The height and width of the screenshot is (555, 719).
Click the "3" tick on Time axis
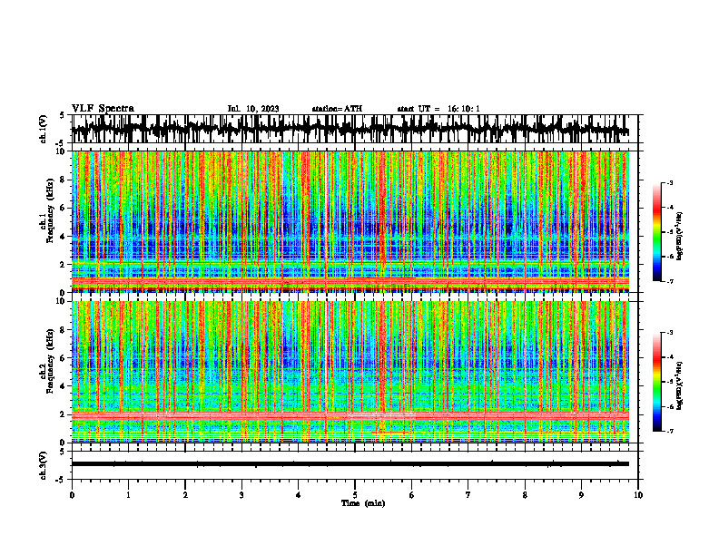241,495
